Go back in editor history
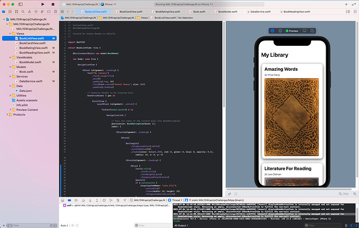Viewport: 359px width, 228px height. tap(68, 11)
